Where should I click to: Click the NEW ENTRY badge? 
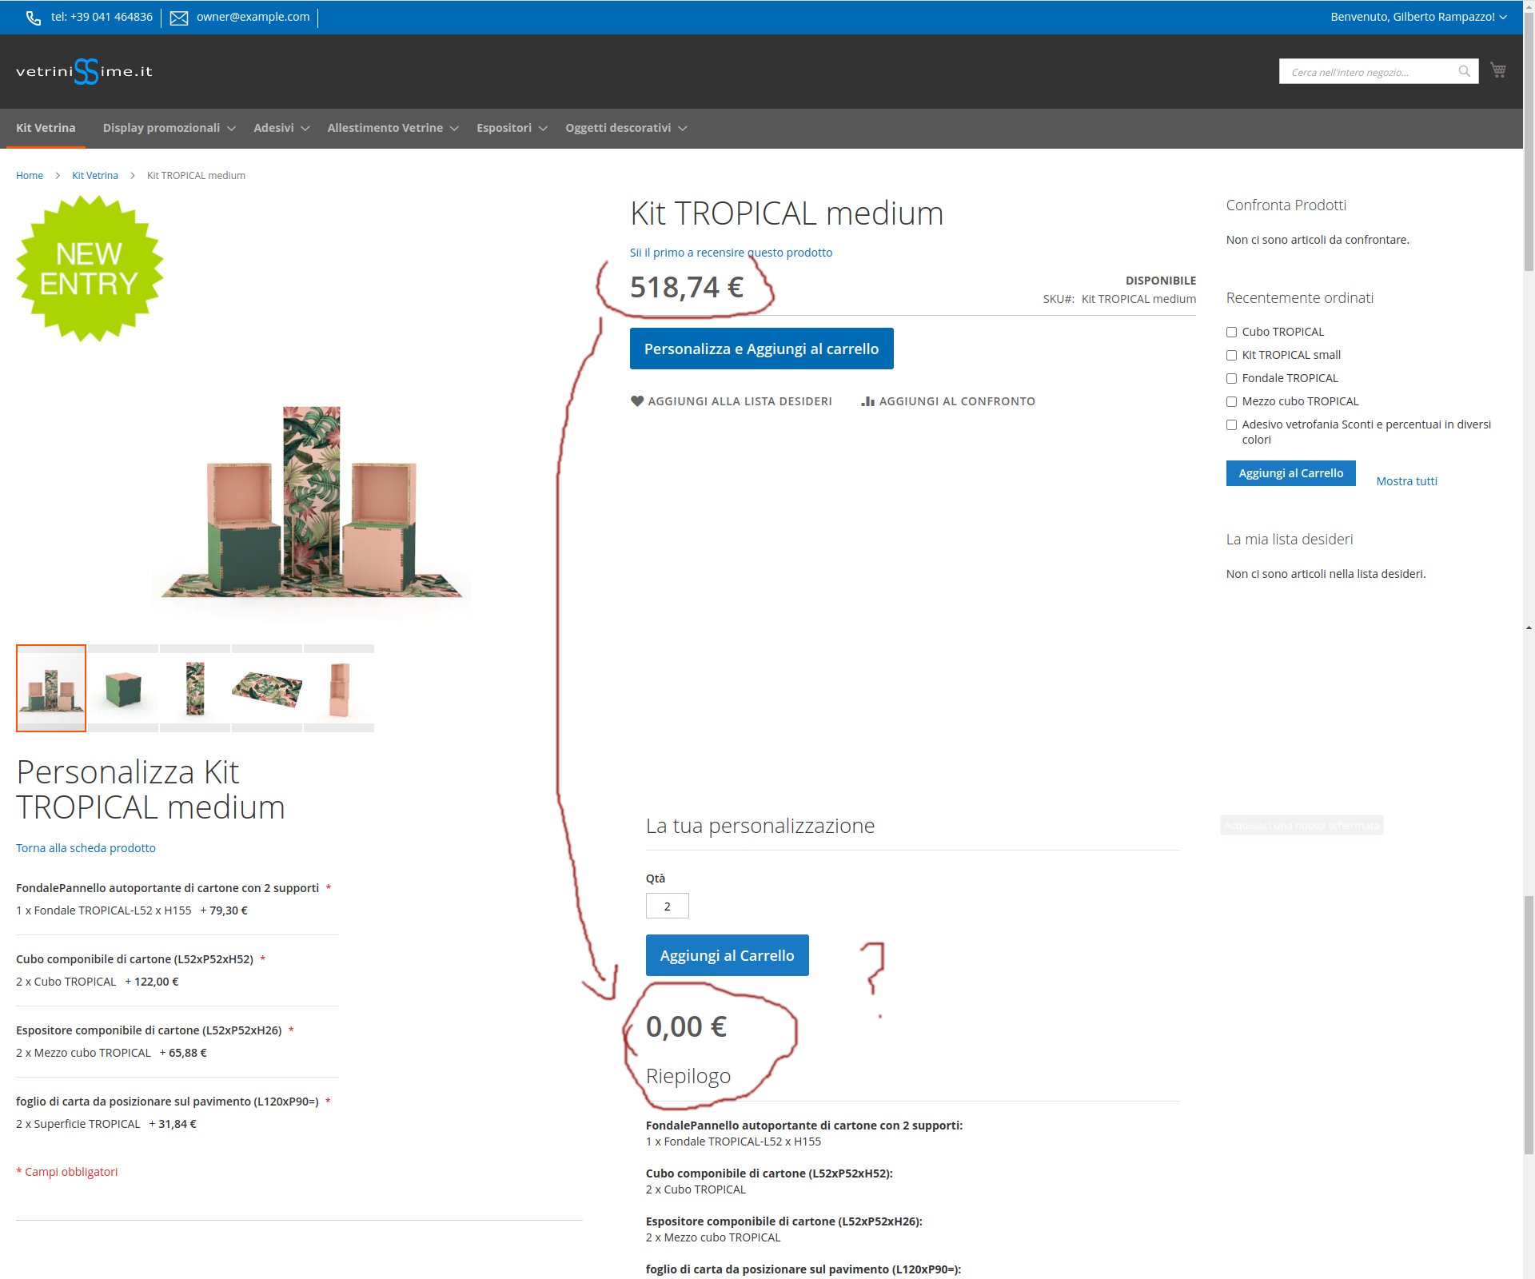90,269
